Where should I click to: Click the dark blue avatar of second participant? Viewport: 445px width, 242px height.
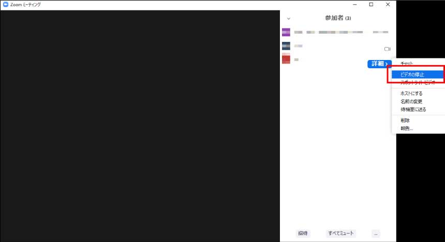pyautogui.click(x=286, y=46)
